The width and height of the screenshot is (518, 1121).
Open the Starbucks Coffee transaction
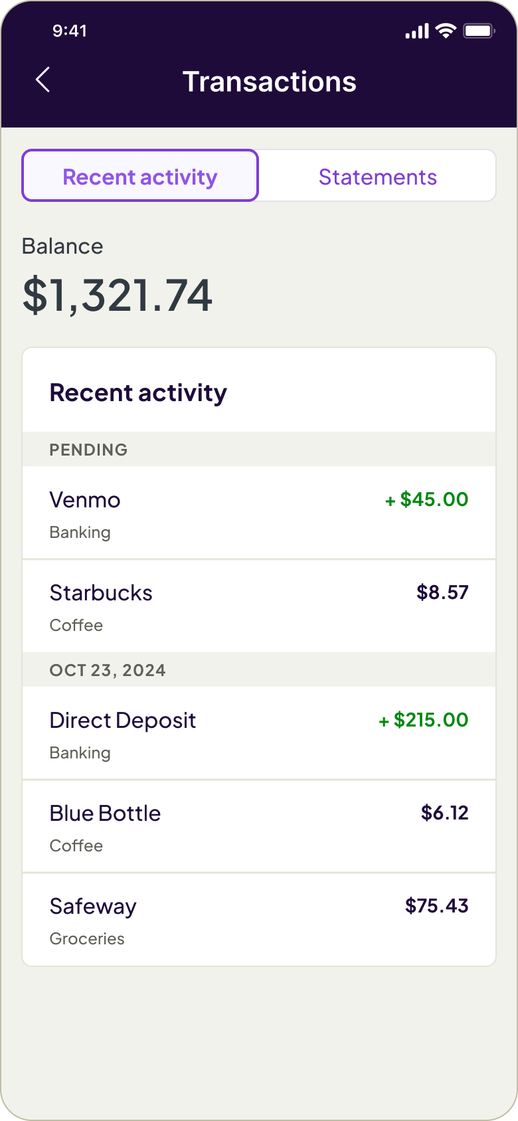pyautogui.click(x=259, y=606)
